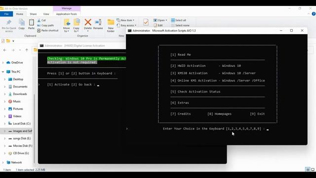316x178 pixels.
Task: Select Movies Disk (F:) drive
Action: click(23, 146)
